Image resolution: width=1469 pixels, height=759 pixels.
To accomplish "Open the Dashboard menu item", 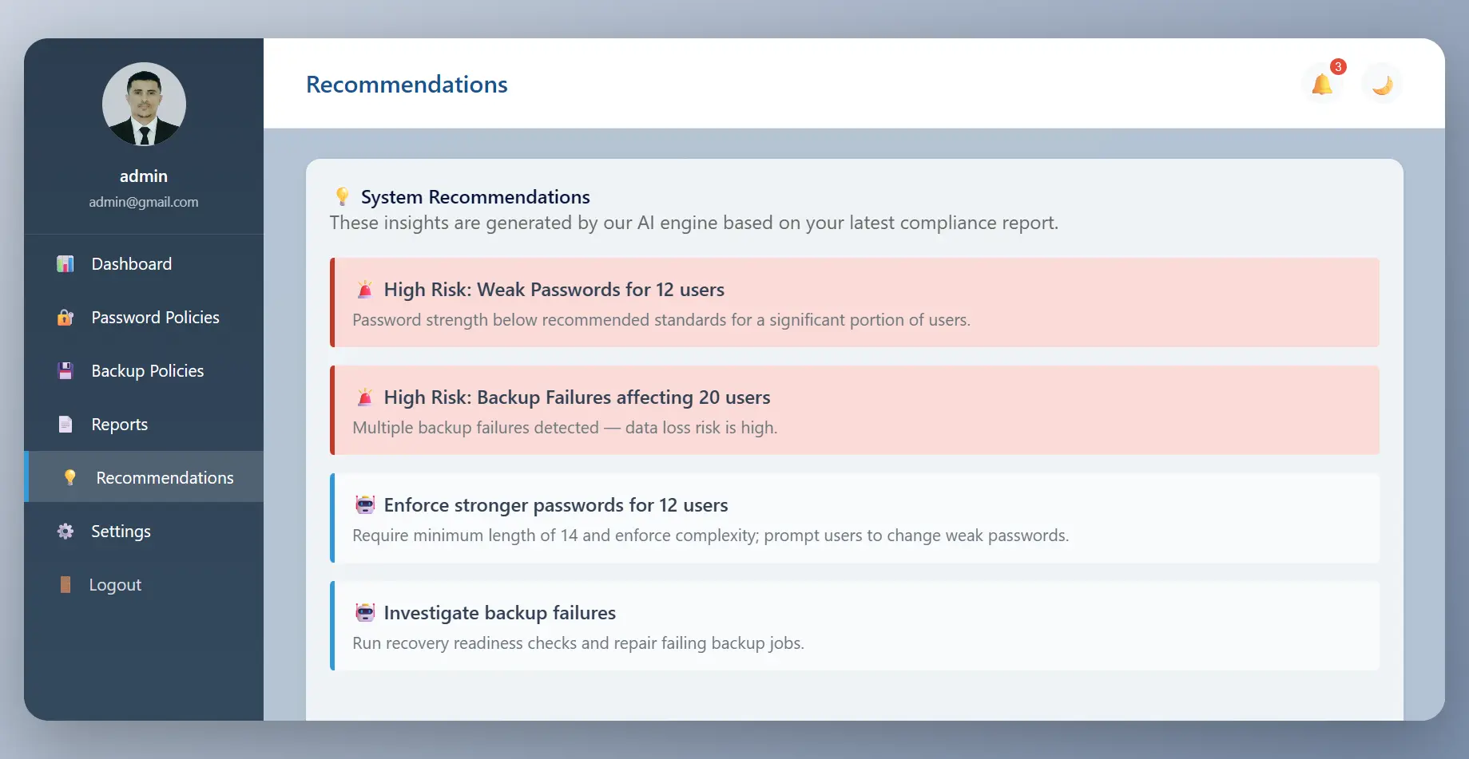I will point(132,264).
